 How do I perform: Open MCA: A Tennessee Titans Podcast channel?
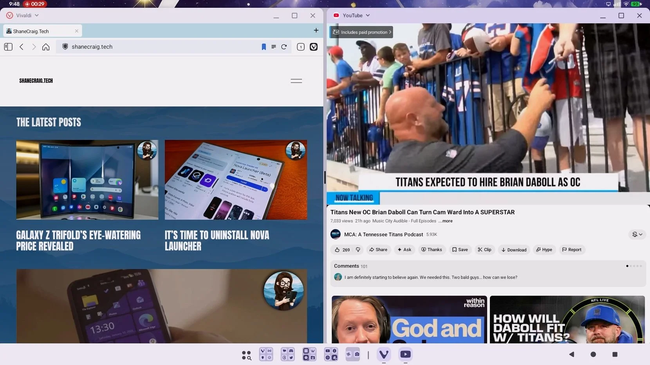tap(383, 234)
